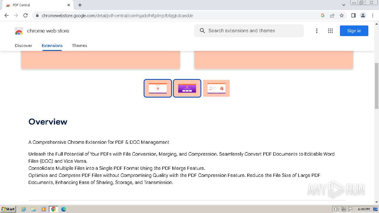Image resolution: width=379 pixels, height=213 pixels.
Task: Switch to the Discover tab
Action: click(x=23, y=46)
